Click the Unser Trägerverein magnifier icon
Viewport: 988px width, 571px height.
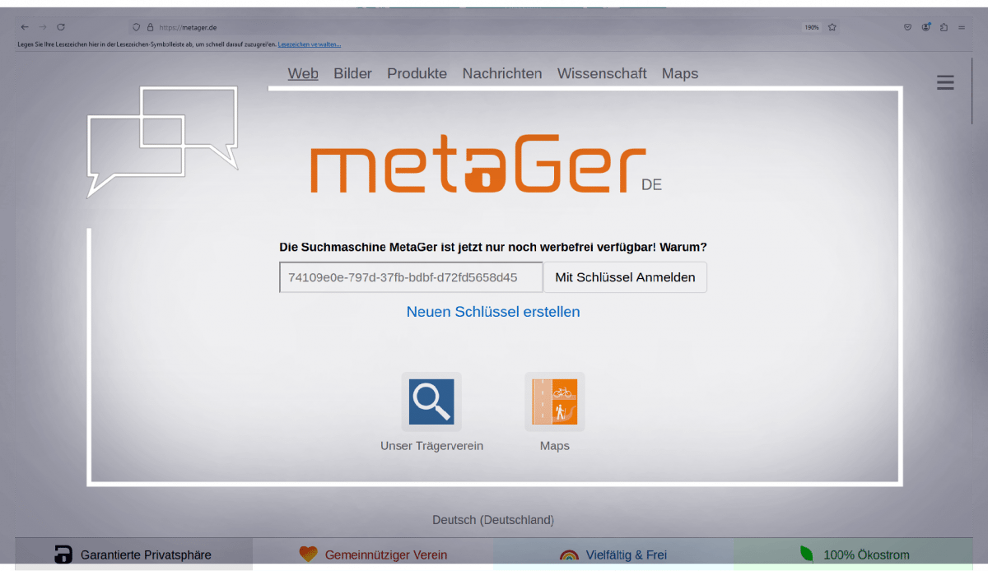click(x=431, y=402)
